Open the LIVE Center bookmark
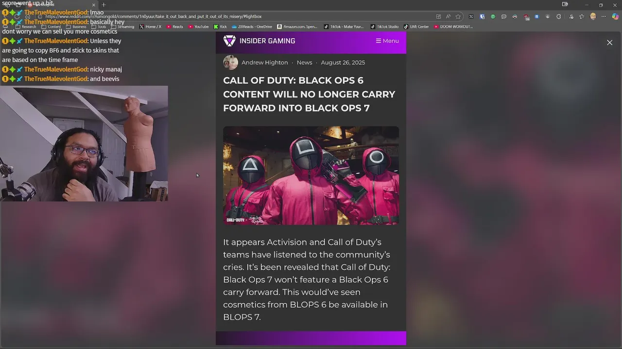622x349 pixels. click(416, 27)
